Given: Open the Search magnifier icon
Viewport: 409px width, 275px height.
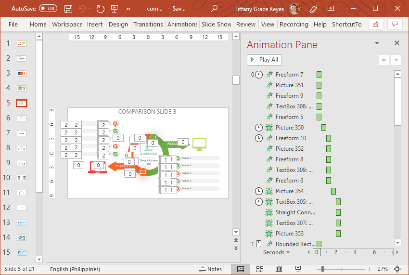Looking at the screenshot, I should pyautogui.click(x=214, y=9).
